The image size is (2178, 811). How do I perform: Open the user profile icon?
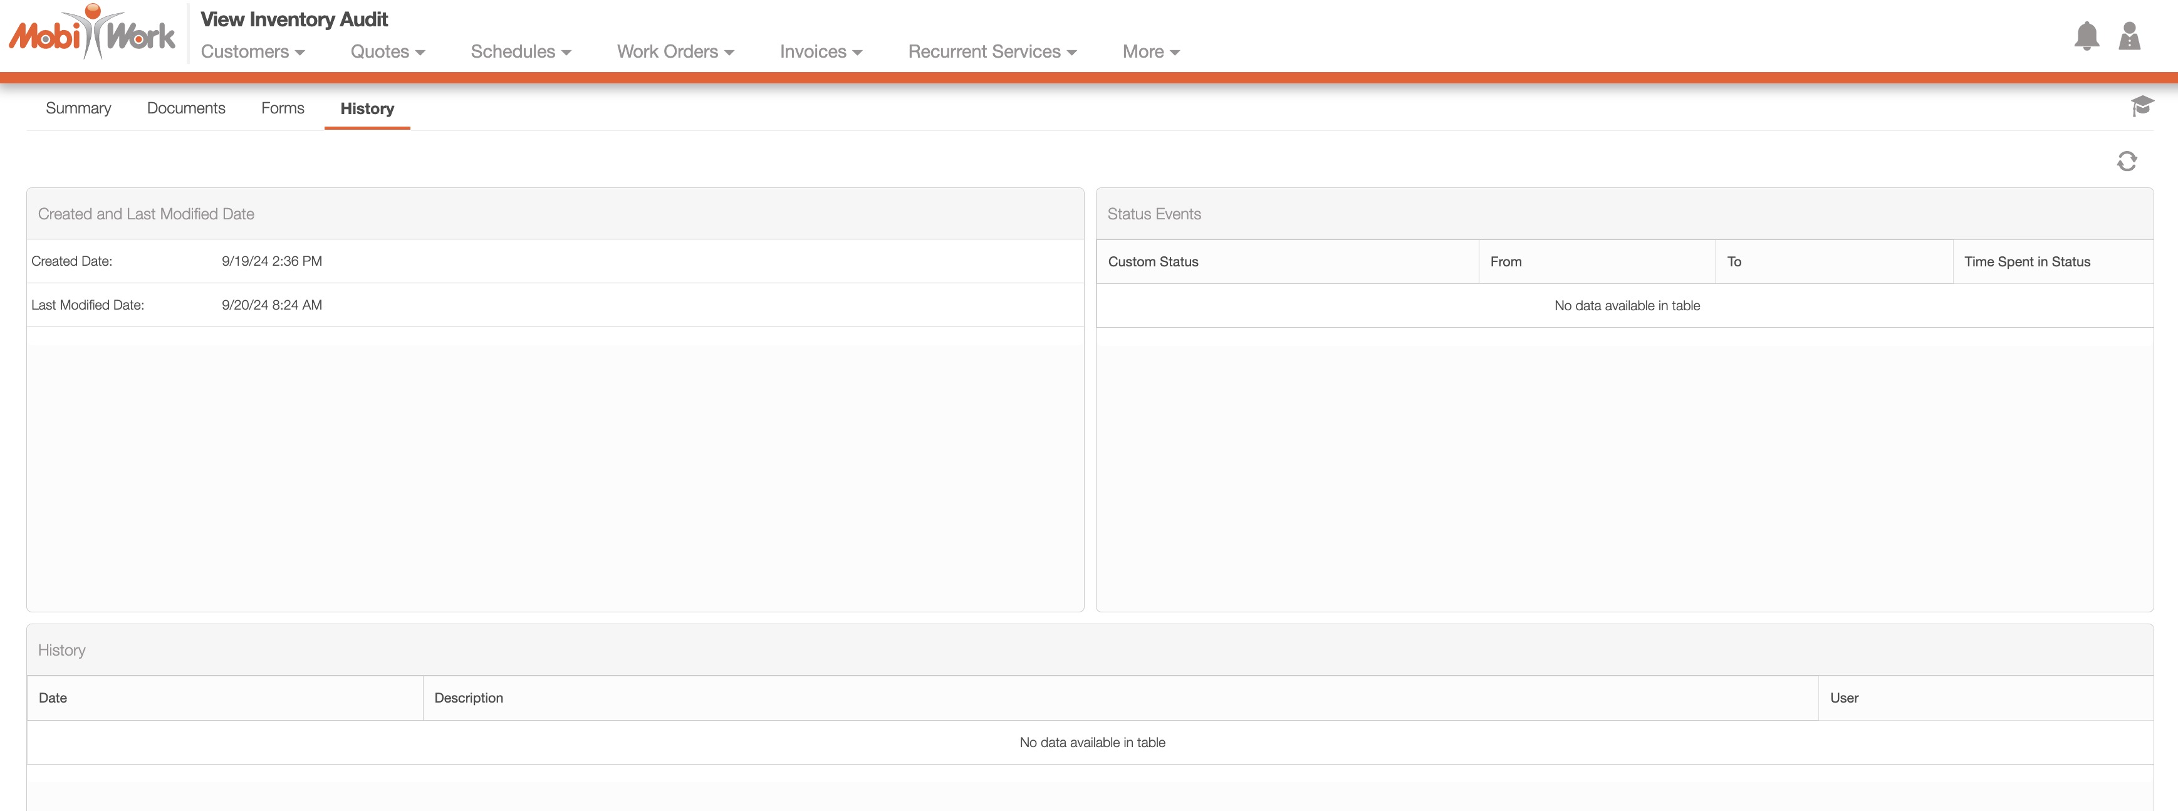coord(2129,36)
